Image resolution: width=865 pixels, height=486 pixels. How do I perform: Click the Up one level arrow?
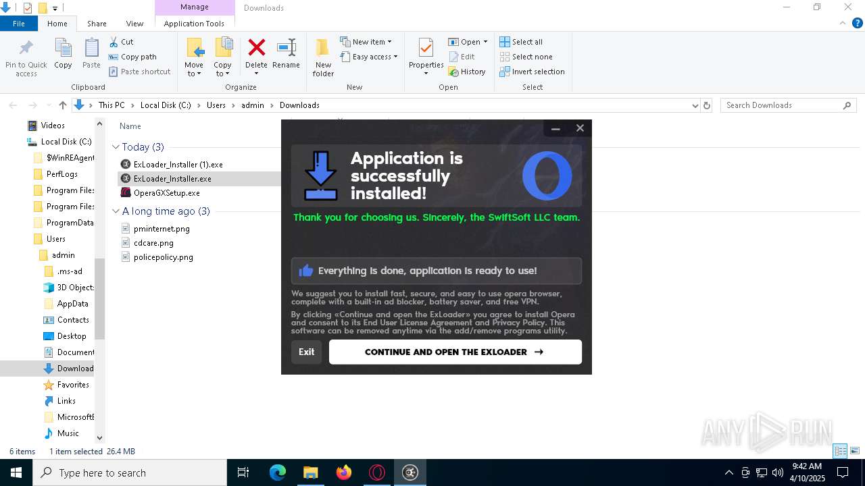click(x=63, y=105)
